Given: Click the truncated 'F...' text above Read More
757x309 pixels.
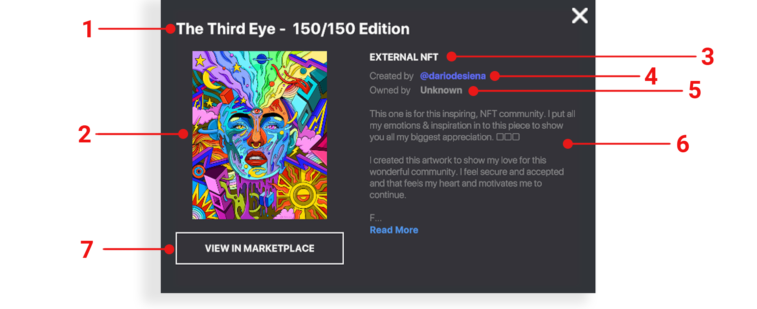Looking at the screenshot, I should coord(376,218).
